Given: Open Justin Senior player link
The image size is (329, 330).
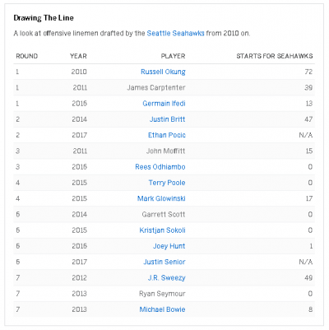Looking at the screenshot, I should (x=164, y=262).
